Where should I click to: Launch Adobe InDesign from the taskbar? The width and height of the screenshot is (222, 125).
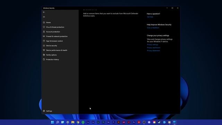tap(129, 122)
